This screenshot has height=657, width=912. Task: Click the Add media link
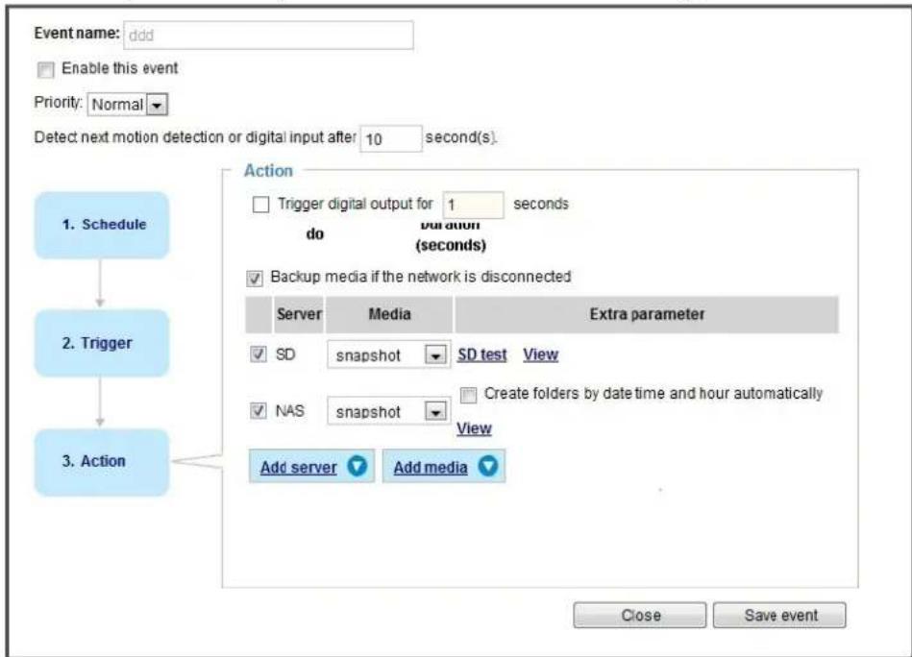(x=431, y=468)
